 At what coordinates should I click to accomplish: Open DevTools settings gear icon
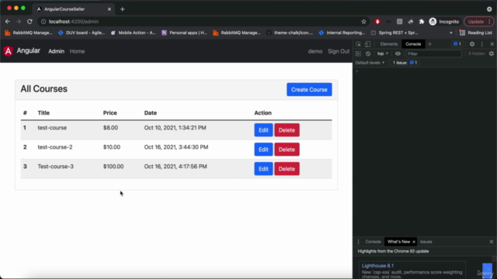[x=472, y=44]
